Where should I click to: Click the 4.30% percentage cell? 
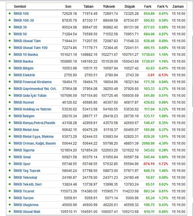[163, 143]
